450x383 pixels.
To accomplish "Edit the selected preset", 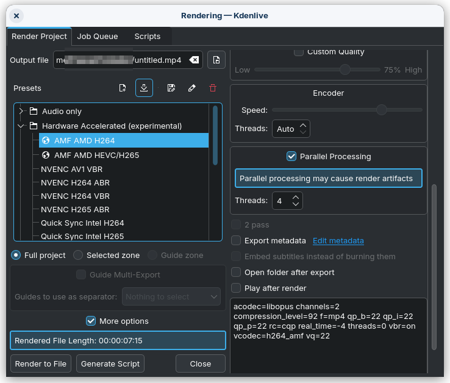I will coord(191,88).
